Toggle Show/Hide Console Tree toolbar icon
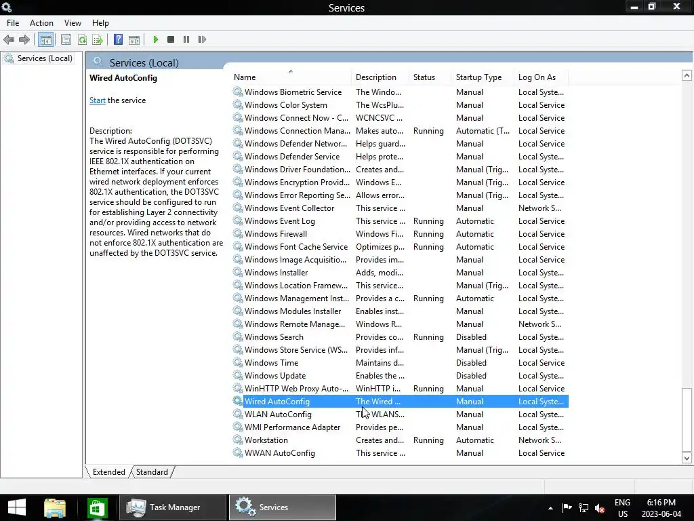The image size is (694, 521). point(45,39)
